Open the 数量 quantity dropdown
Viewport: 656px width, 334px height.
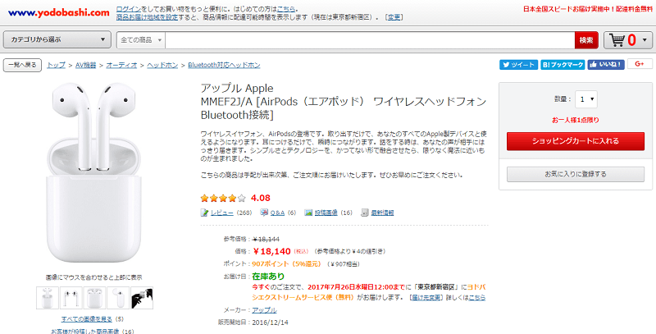(586, 99)
